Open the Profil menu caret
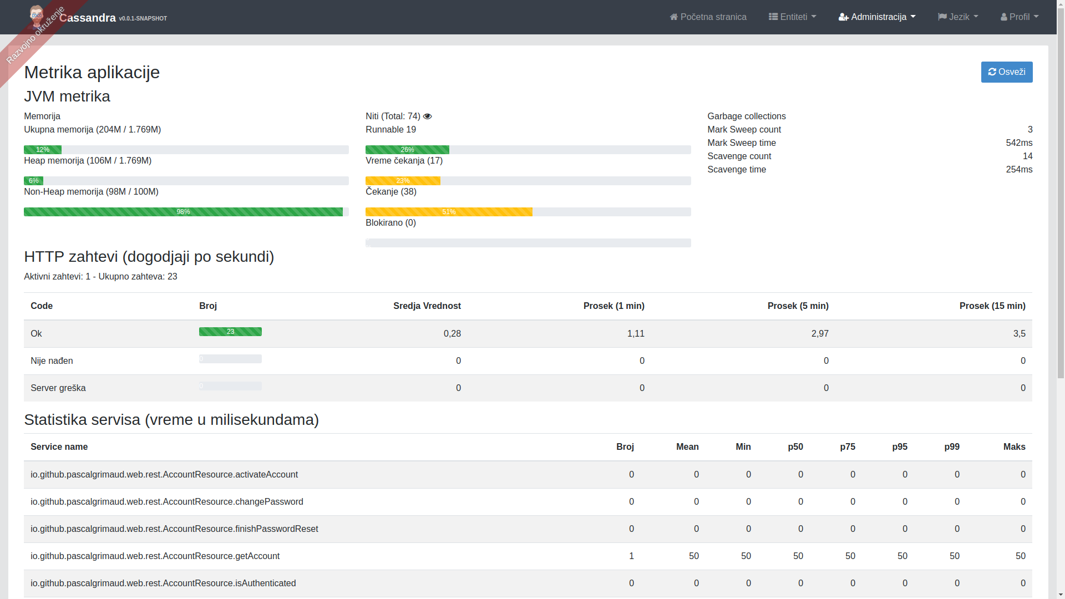The width and height of the screenshot is (1065, 599). coord(1036,17)
